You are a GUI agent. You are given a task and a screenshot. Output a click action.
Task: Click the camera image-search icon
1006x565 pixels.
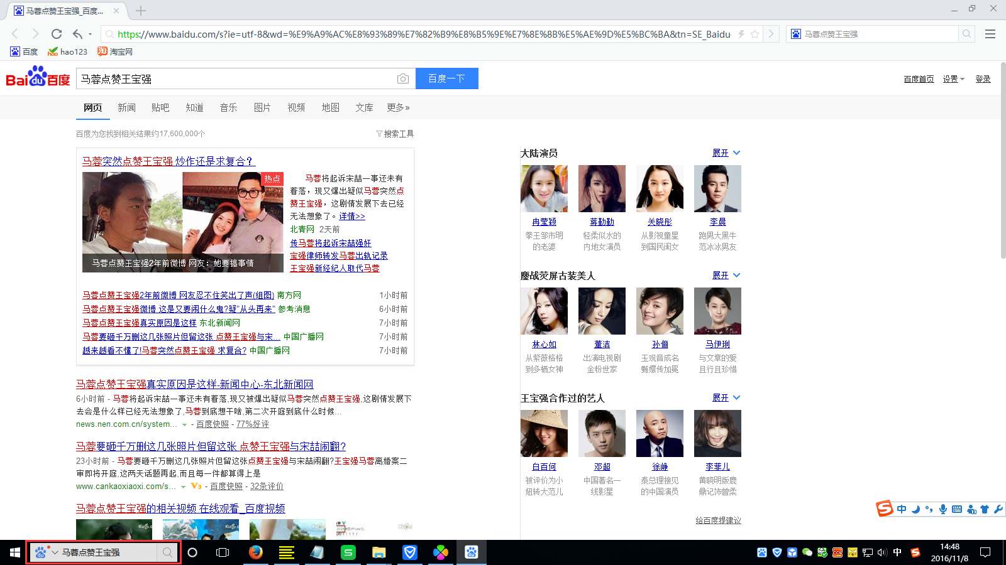tap(403, 78)
